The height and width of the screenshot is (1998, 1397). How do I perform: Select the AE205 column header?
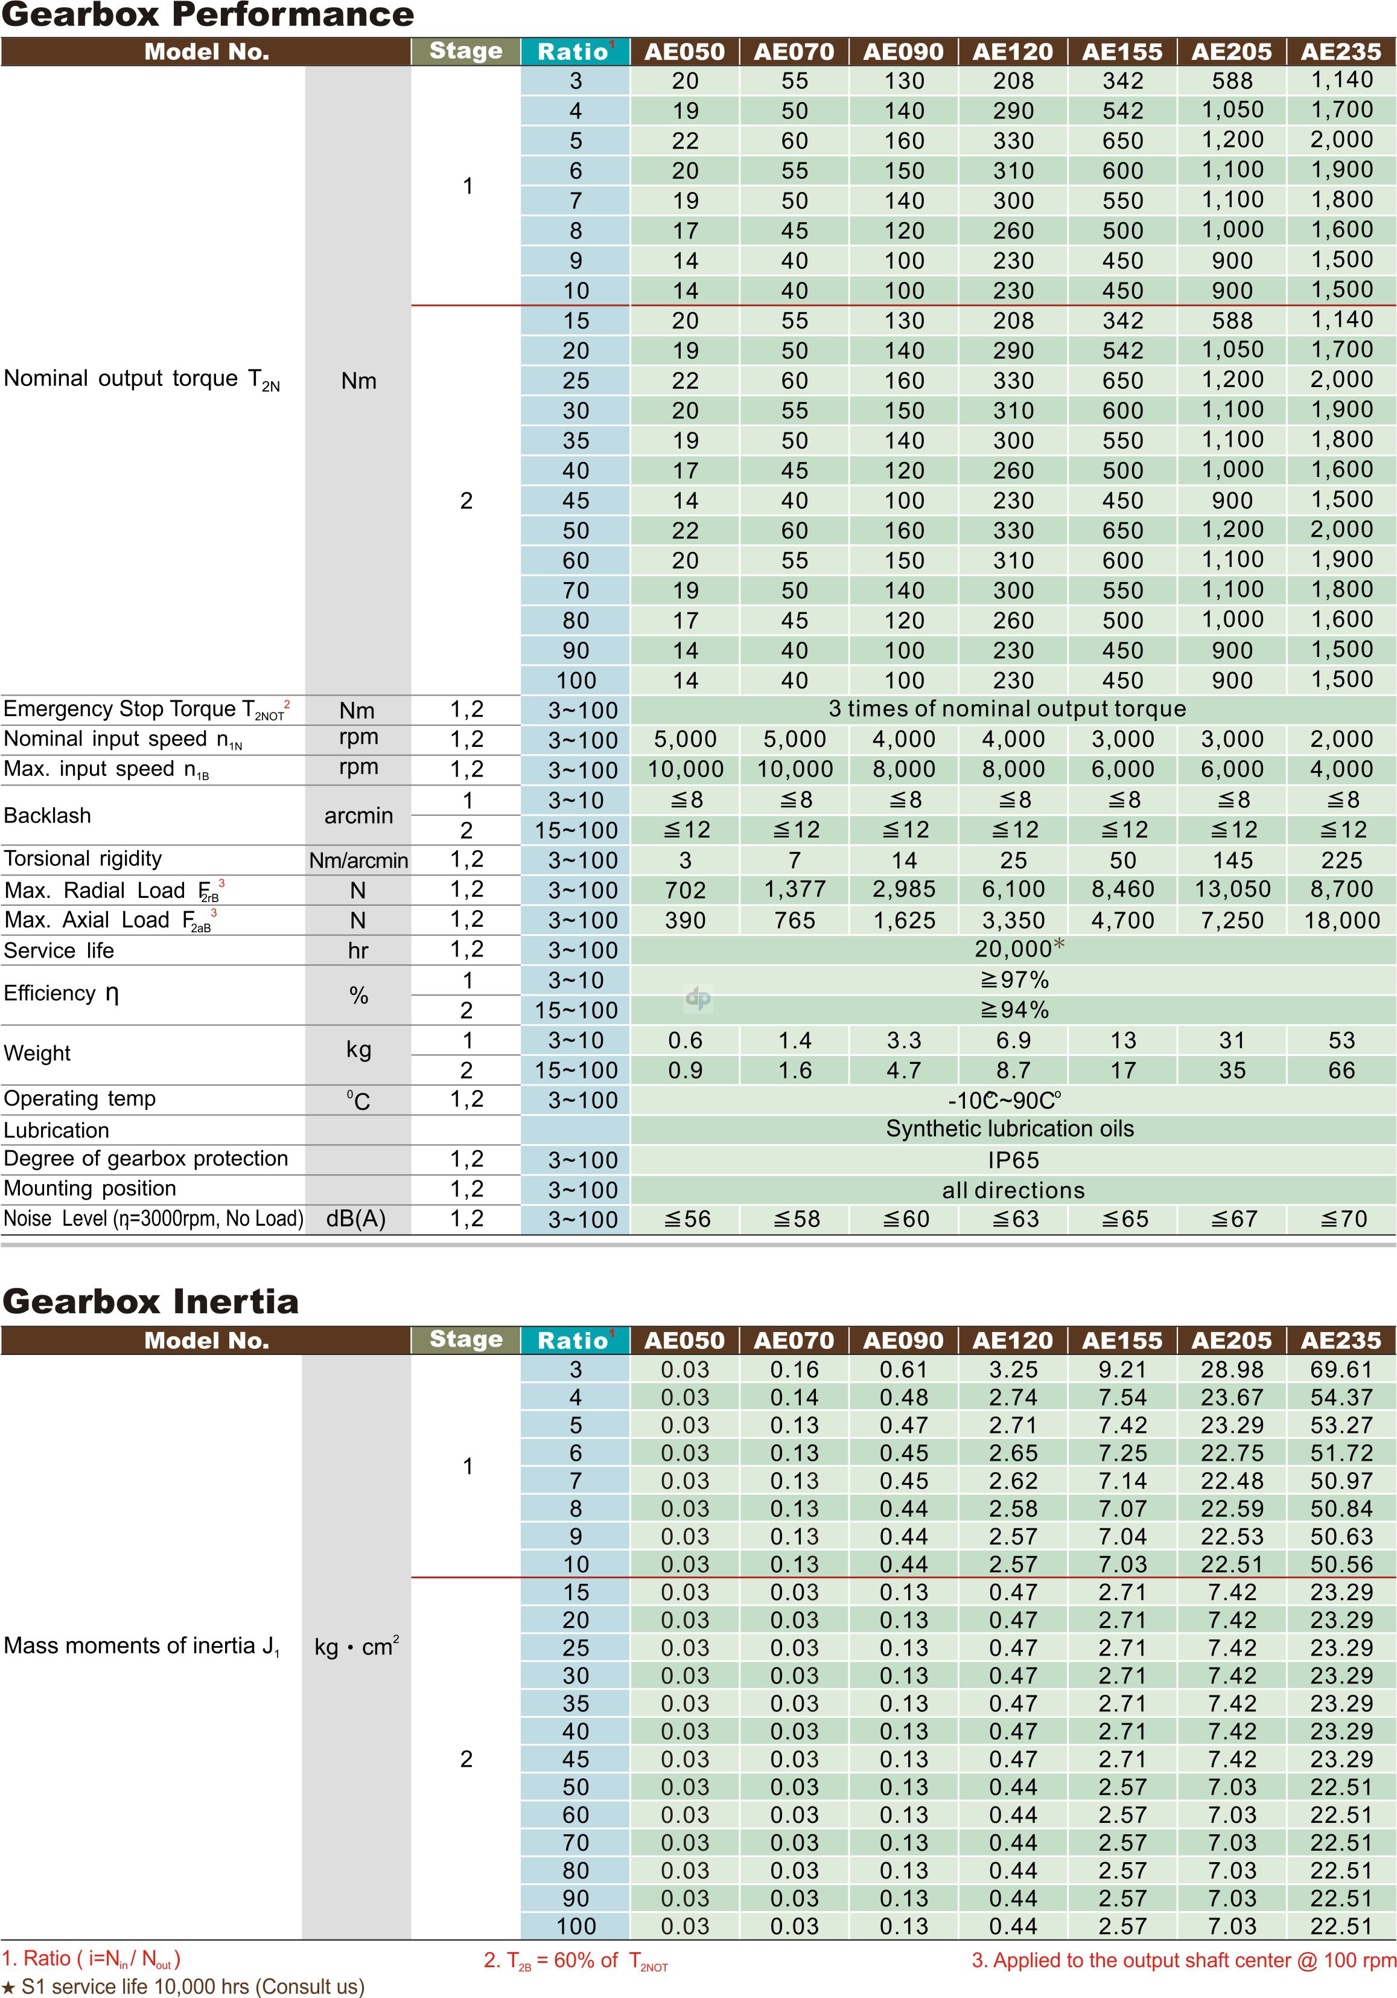[1230, 52]
